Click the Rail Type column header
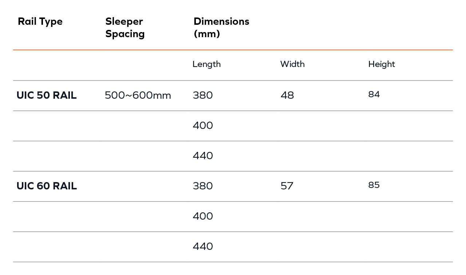This screenshot has height=275, width=466. (x=40, y=21)
